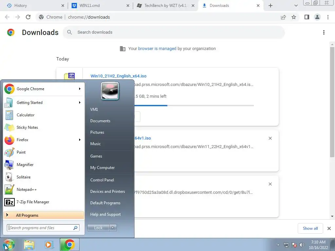Open Help and Support
This screenshot has width=335, height=251.
point(106,214)
